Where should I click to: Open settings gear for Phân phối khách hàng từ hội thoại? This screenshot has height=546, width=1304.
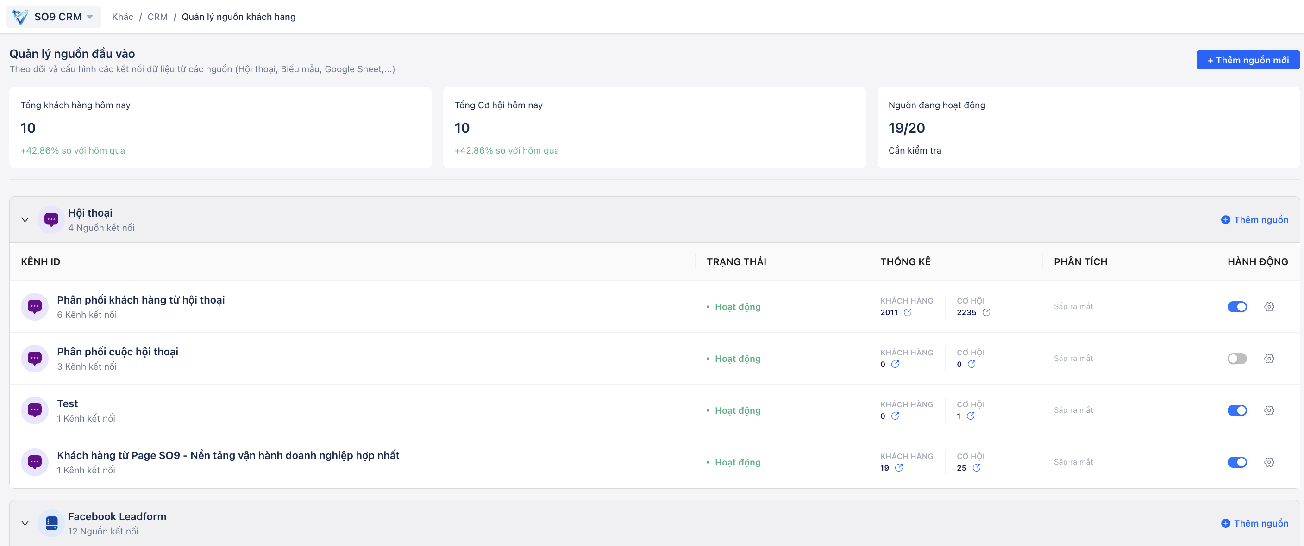point(1268,307)
